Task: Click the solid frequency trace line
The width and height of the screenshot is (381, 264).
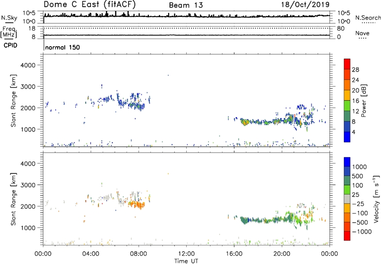Action: [187, 35]
